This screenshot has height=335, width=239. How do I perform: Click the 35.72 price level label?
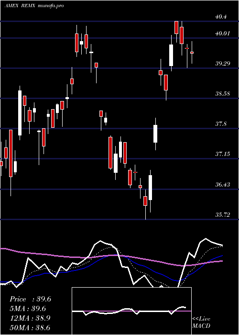[222, 215]
